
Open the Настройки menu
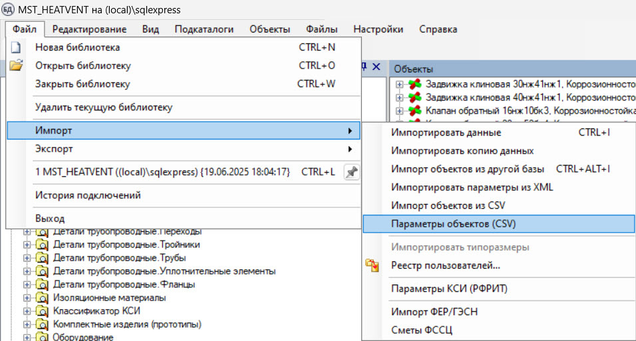click(378, 29)
